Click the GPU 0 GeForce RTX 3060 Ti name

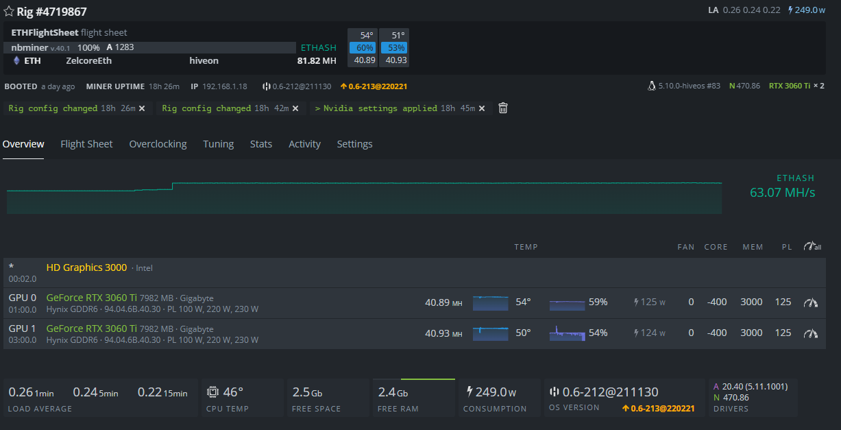pos(91,298)
